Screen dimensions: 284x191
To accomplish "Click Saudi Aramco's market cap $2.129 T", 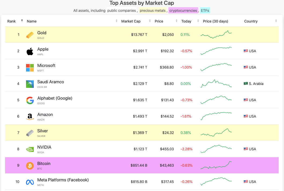I will pyautogui.click(x=140, y=84).
